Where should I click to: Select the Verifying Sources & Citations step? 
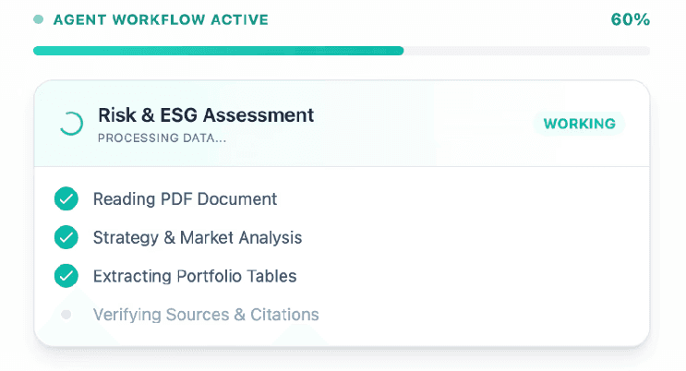(x=206, y=315)
